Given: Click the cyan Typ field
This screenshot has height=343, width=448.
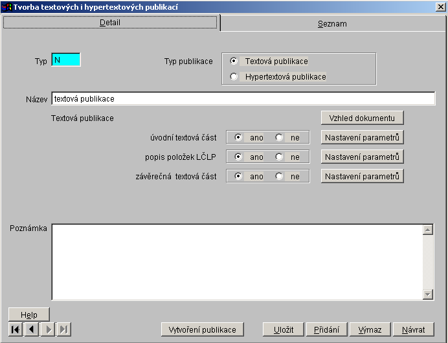Looking at the screenshot, I should point(66,60).
